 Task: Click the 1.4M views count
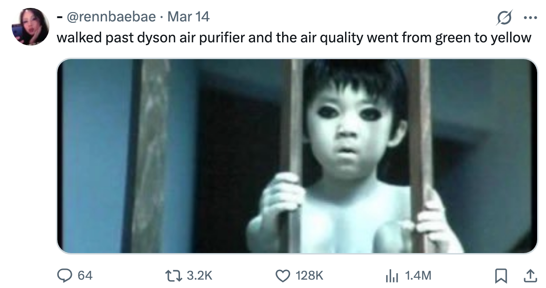coord(418,275)
